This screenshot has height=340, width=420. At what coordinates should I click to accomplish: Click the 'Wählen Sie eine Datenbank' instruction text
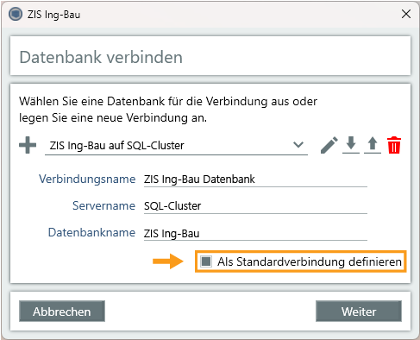click(x=168, y=110)
